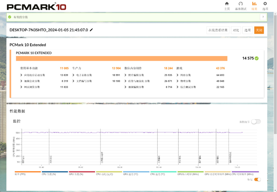This screenshot has height=192, width=277.
Task: Expand 照片编辑分数 row
Action: pyautogui.click(x=125, y=75)
